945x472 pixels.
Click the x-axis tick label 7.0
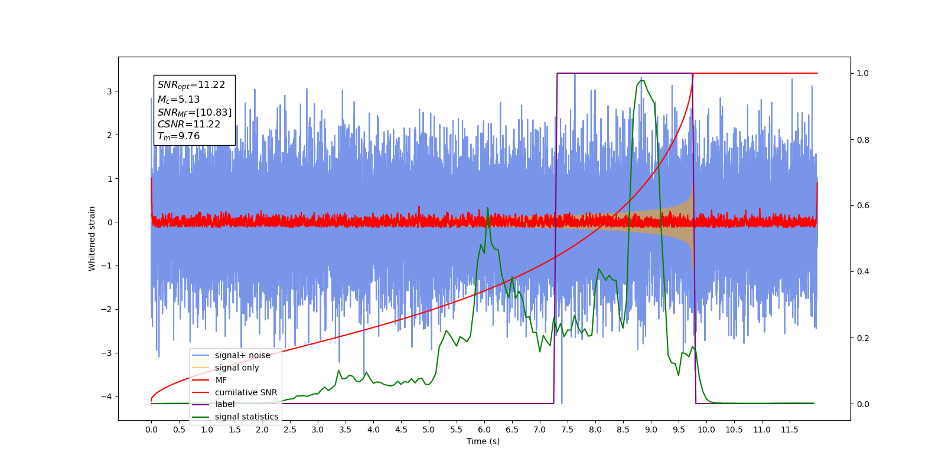pyautogui.click(x=540, y=430)
